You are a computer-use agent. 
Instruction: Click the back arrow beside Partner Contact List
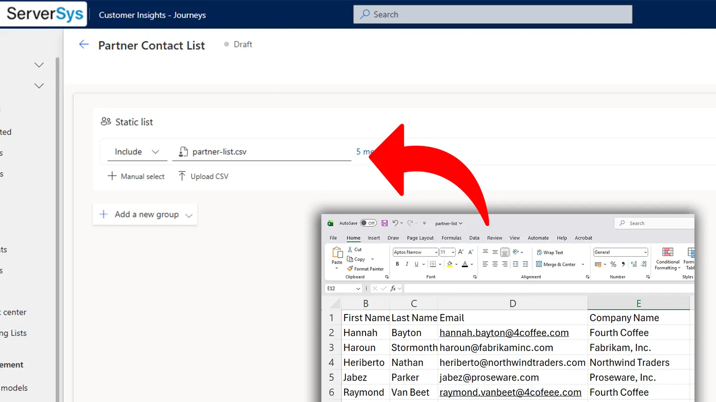84,44
